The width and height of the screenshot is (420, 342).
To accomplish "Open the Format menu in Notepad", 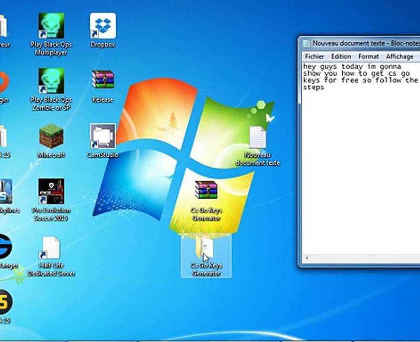I will (x=368, y=57).
